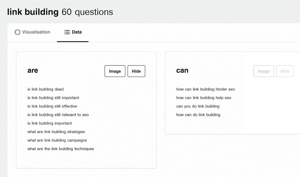Click Image button in the 'are' card
Viewport: 300px width, 177px height.
tap(115, 71)
